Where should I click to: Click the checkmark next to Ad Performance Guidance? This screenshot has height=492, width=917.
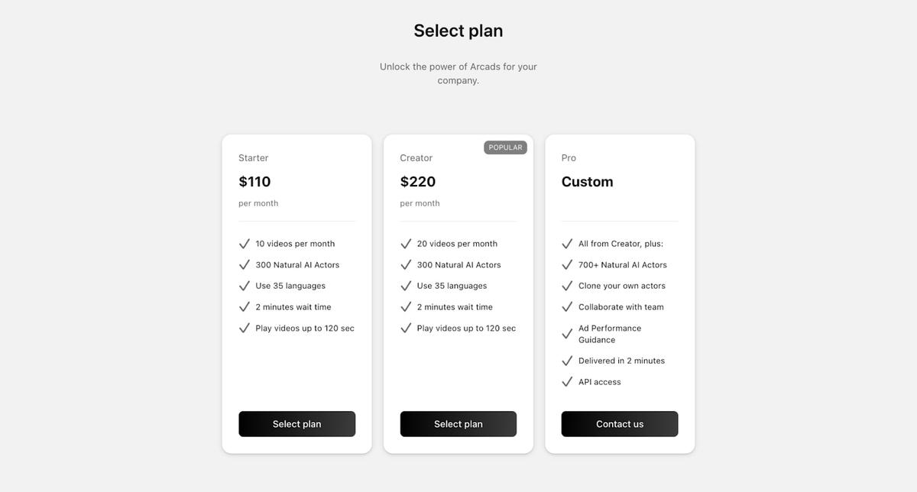[567, 334]
